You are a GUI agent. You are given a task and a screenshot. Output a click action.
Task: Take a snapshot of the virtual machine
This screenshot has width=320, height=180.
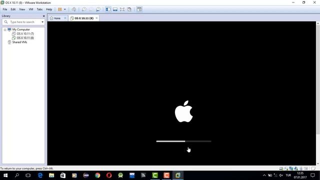click(84, 9)
